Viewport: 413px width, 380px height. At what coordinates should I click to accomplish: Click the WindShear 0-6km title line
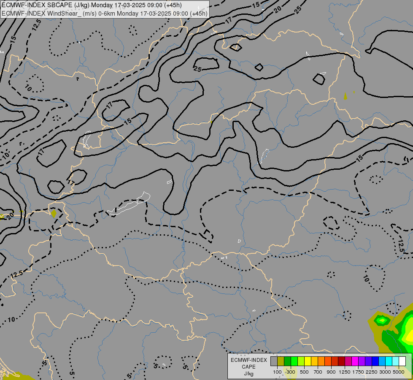point(105,14)
